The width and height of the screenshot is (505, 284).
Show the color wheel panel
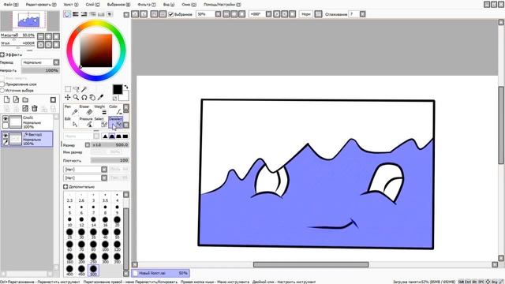[x=67, y=14]
